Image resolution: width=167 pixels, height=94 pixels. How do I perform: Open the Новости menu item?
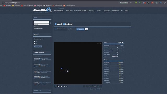107,11
